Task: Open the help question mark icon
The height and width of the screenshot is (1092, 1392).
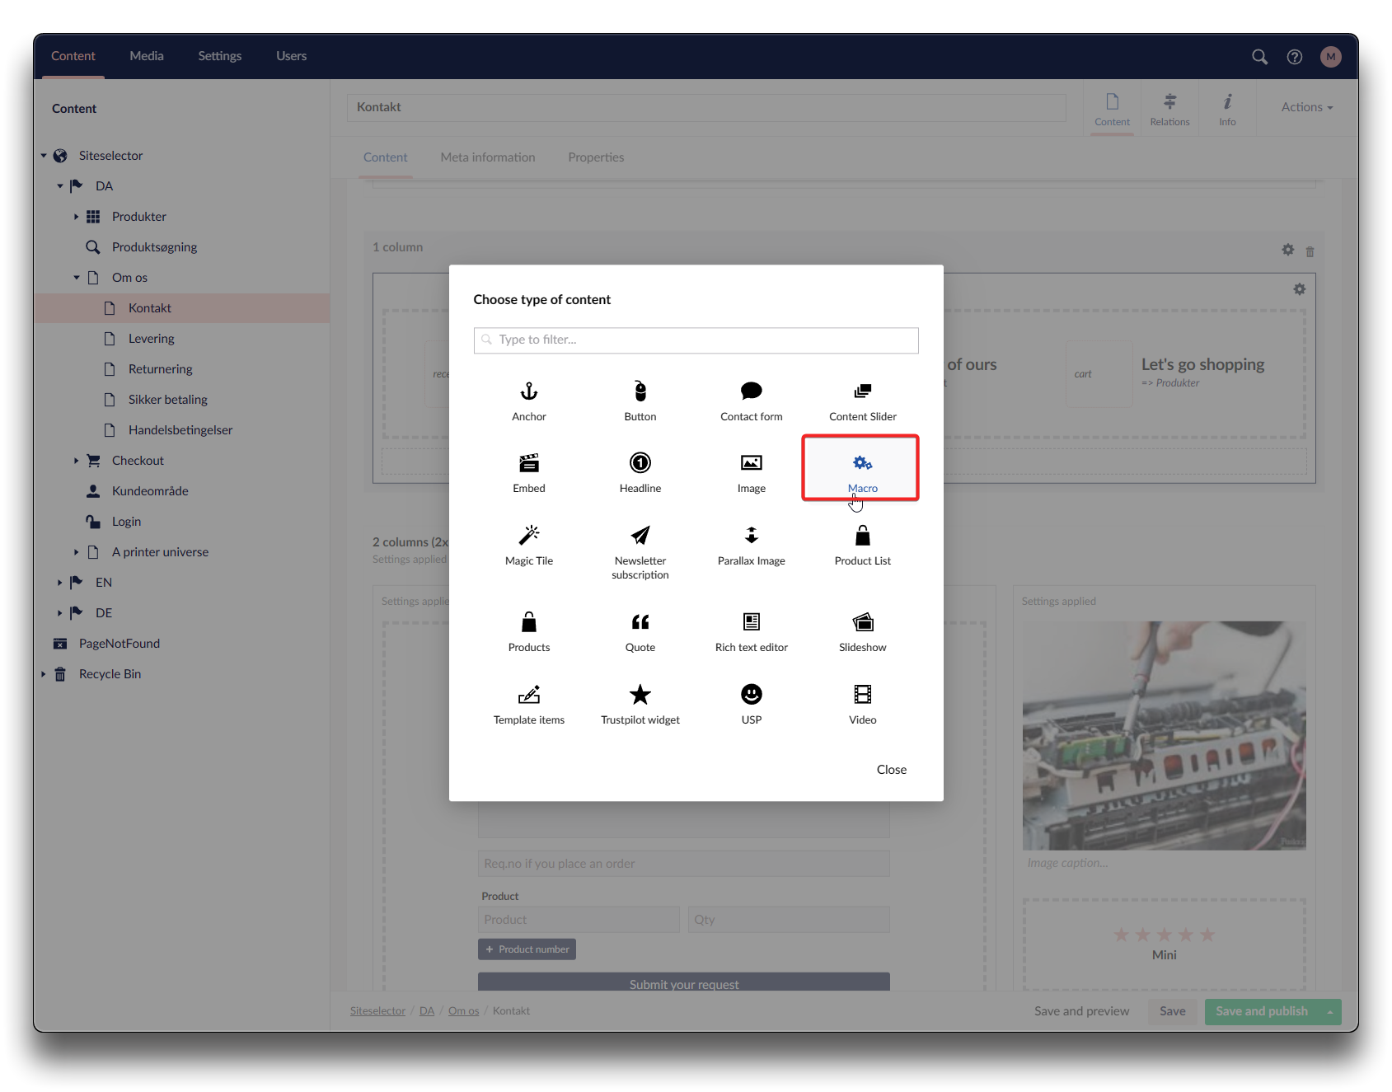Action: point(1294,57)
